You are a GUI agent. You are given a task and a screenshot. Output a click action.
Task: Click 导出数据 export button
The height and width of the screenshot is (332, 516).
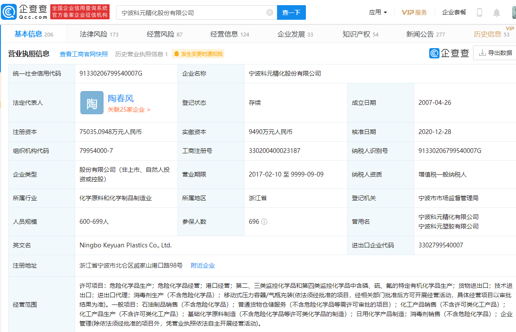click(x=495, y=53)
